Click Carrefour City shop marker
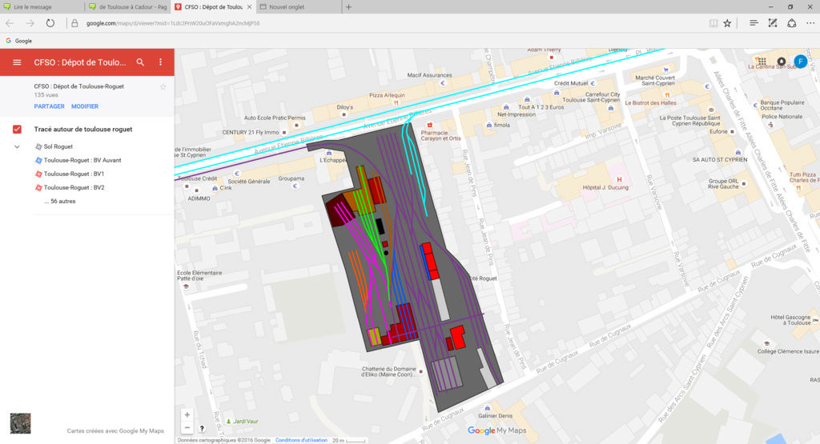820x444 pixels. (x=611, y=108)
